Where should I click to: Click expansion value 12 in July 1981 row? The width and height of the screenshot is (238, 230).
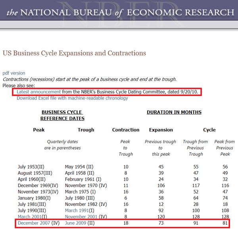(x=161, y=204)
